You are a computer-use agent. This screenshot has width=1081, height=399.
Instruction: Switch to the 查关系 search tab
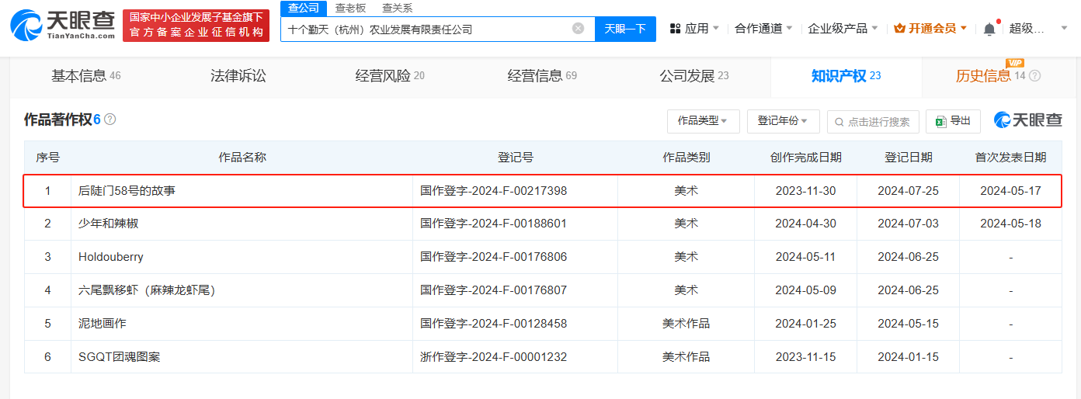(397, 8)
